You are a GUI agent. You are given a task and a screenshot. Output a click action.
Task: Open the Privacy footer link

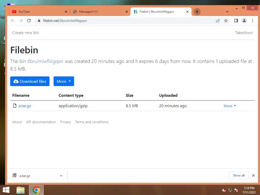(66, 122)
